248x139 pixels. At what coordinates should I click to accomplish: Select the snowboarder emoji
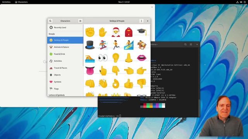point(103,45)
